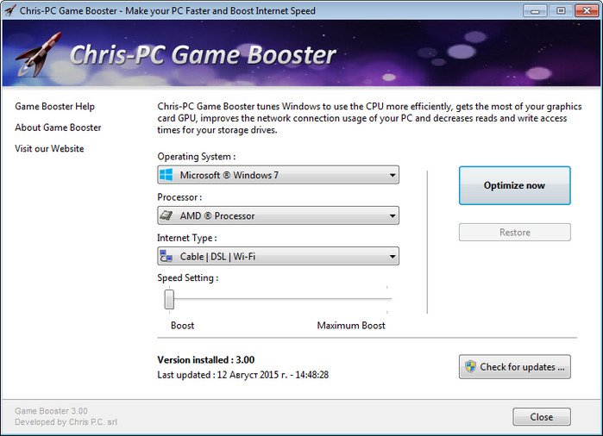Open the Operating System dropdown arrow

pyautogui.click(x=392, y=175)
